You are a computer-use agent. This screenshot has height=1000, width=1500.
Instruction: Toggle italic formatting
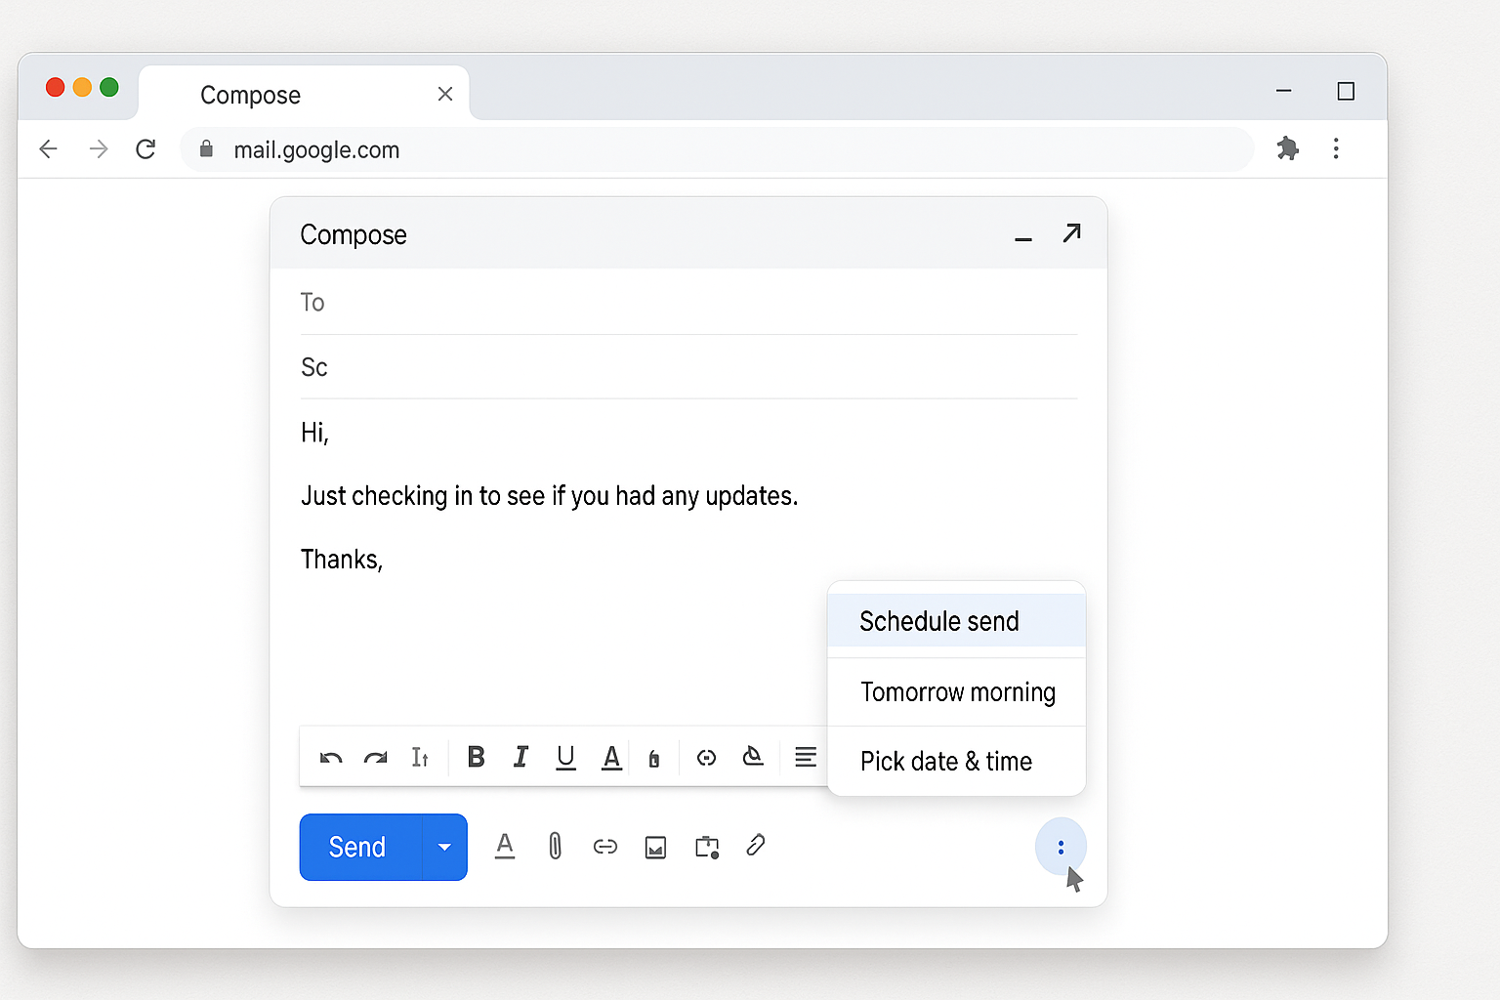(x=521, y=757)
